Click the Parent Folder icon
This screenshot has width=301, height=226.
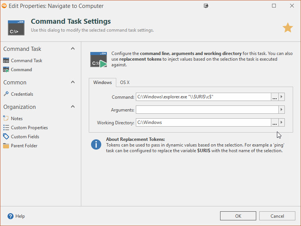[x=6, y=146]
